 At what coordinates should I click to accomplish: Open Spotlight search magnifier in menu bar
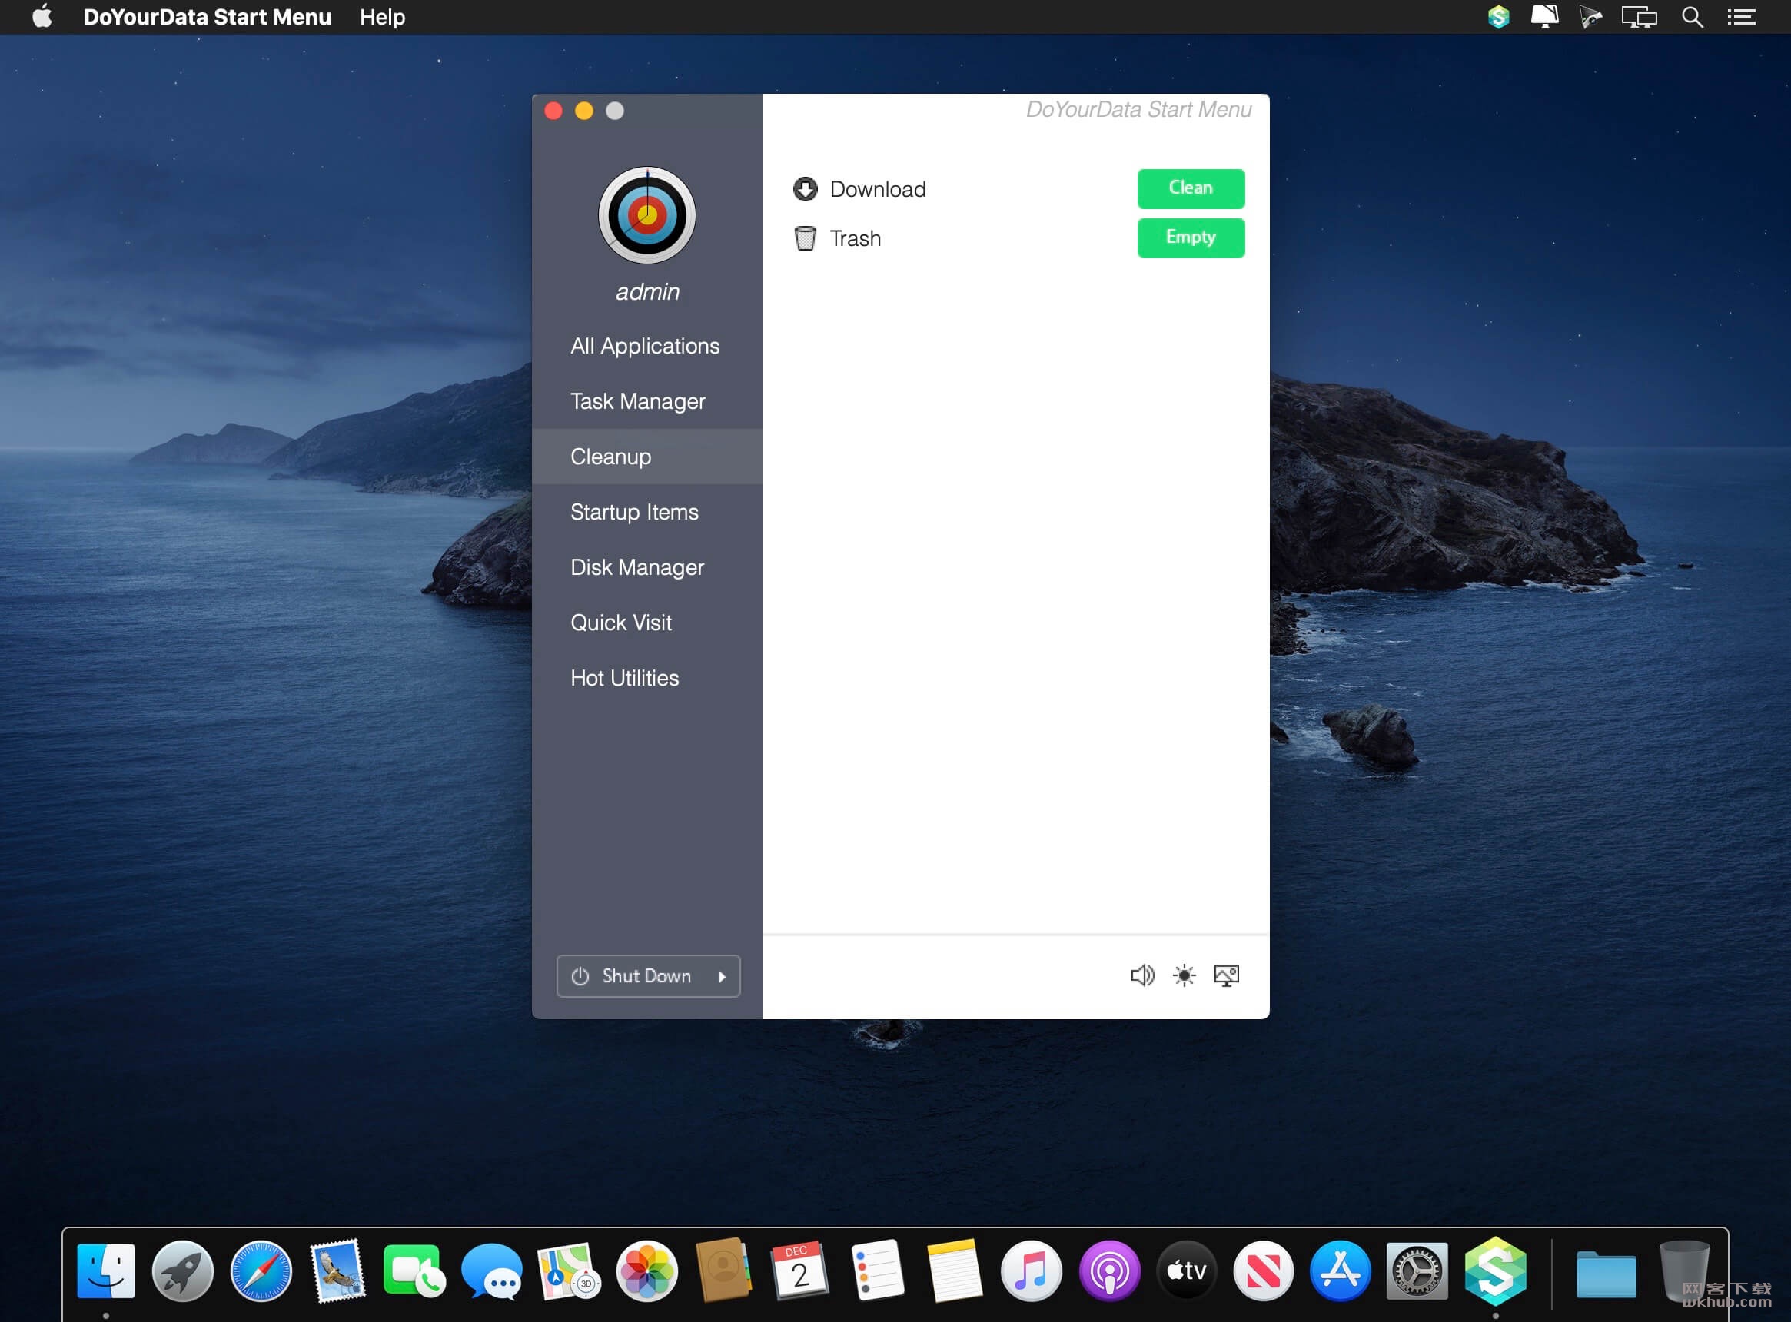point(1692,17)
